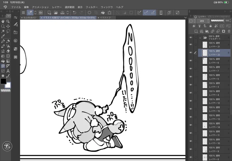Open the アニメーション menu
The image size is (232, 161).
click(40, 7)
